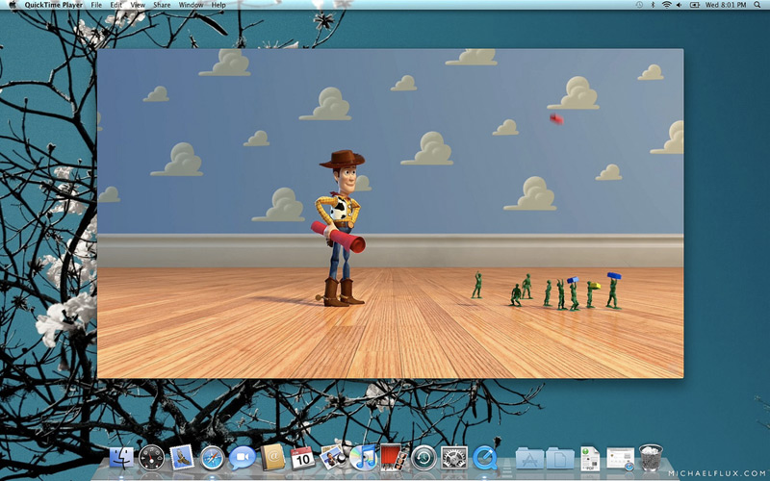Open Dashboard from the Dock
770x481 pixels.
(152, 458)
